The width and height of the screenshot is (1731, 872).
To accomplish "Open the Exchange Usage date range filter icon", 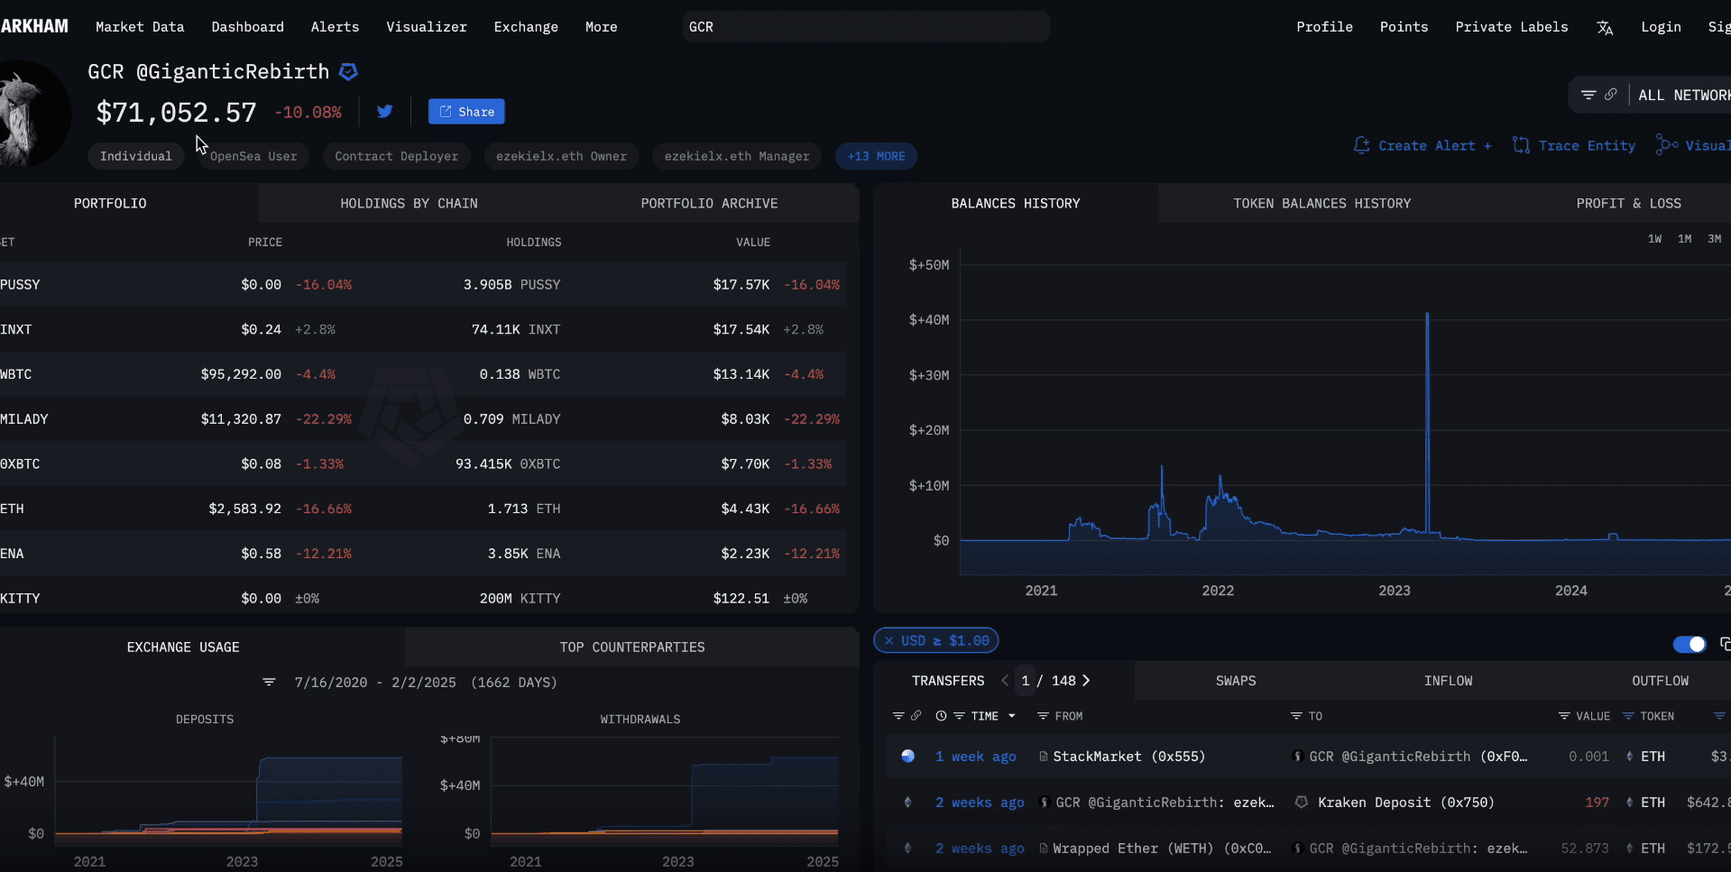I will point(269,682).
